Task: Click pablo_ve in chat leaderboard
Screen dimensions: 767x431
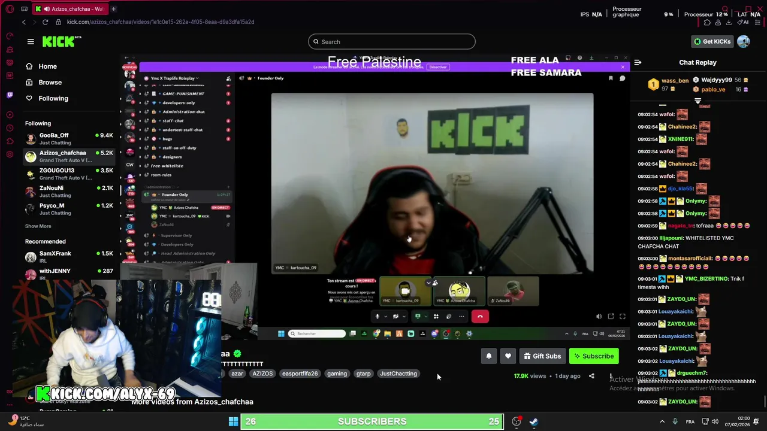Action: coord(714,89)
